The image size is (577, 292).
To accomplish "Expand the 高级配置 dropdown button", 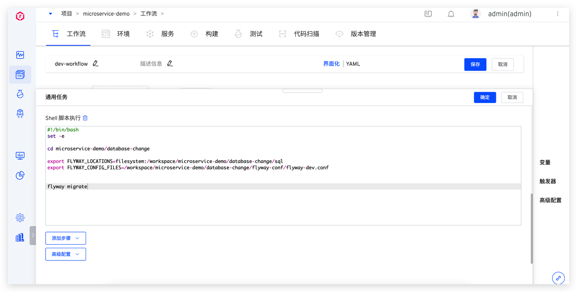I will point(65,254).
